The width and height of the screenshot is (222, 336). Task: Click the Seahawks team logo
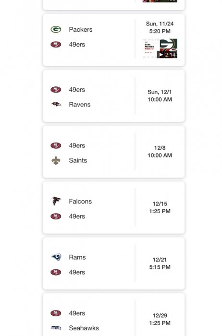click(56, 328)
